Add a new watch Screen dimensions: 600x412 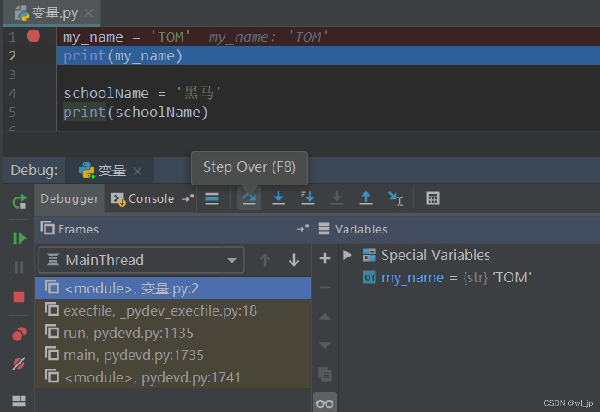tap(325, 258)
